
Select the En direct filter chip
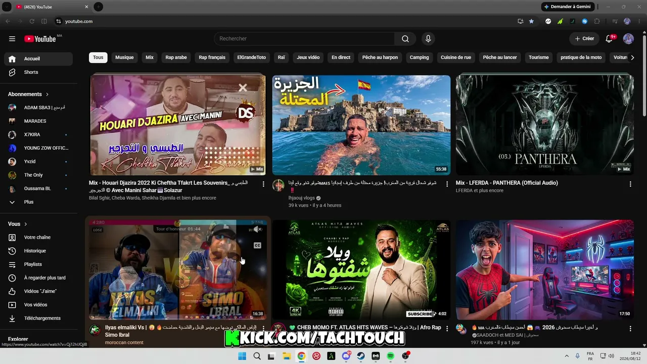click(341, 58)
